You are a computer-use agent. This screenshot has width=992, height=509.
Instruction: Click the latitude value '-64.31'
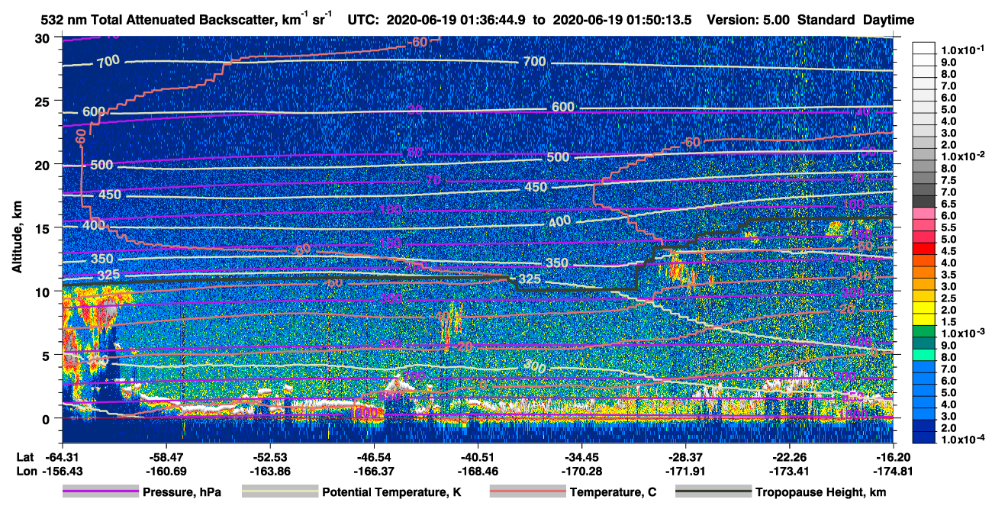pos(62,456)
